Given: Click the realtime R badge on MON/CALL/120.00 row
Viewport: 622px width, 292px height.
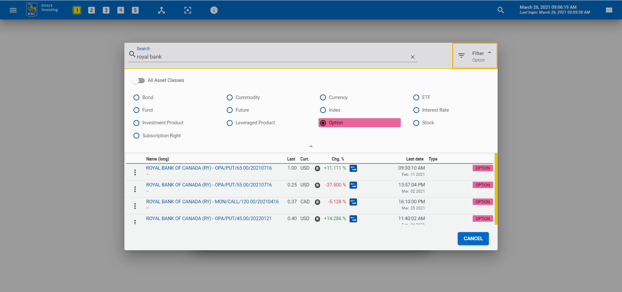Looking at the screenshot, I should (x=317, y=202).
